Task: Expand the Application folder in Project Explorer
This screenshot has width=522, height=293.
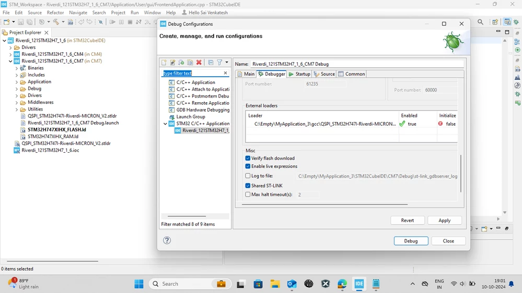Action: coord(17,82)
